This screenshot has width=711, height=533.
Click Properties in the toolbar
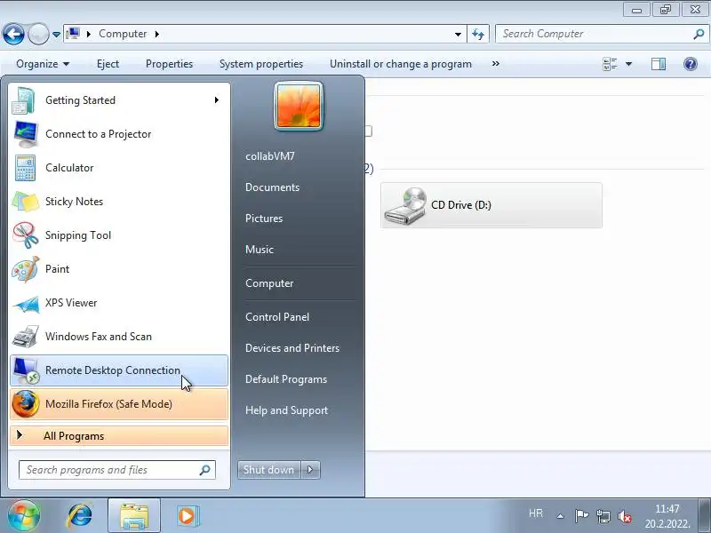point(169,64)
